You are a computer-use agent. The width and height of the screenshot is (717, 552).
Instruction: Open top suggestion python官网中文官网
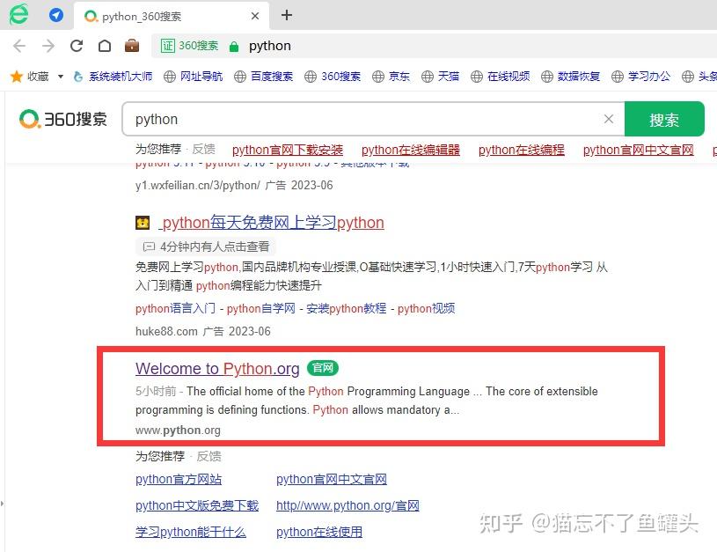[639, 150]
